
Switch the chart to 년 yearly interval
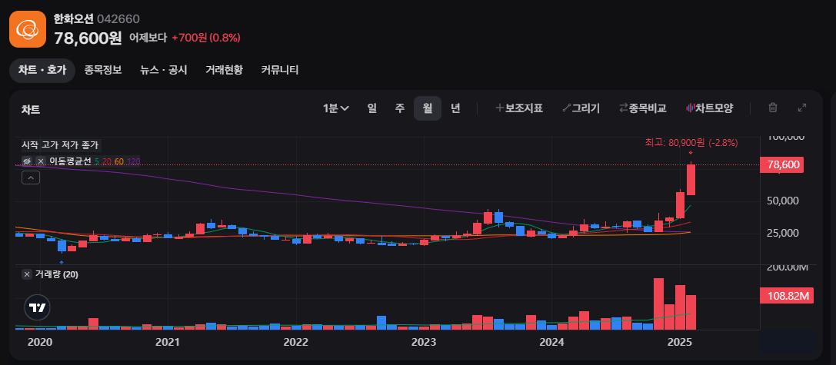(x=455, y=108)
